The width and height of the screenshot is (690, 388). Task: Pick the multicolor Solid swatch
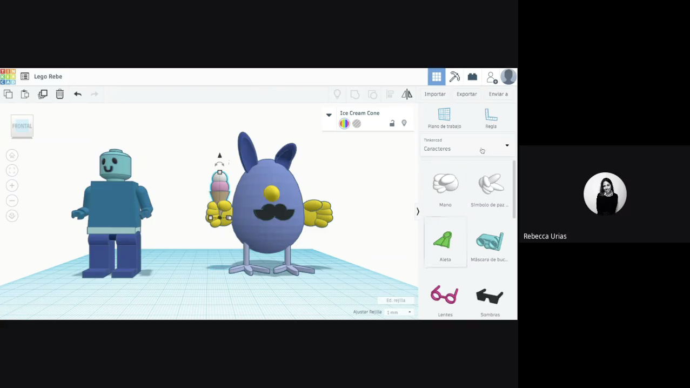344,124
